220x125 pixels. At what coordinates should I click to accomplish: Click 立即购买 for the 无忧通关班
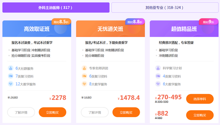pyautogui.click(x=126, y=112)
